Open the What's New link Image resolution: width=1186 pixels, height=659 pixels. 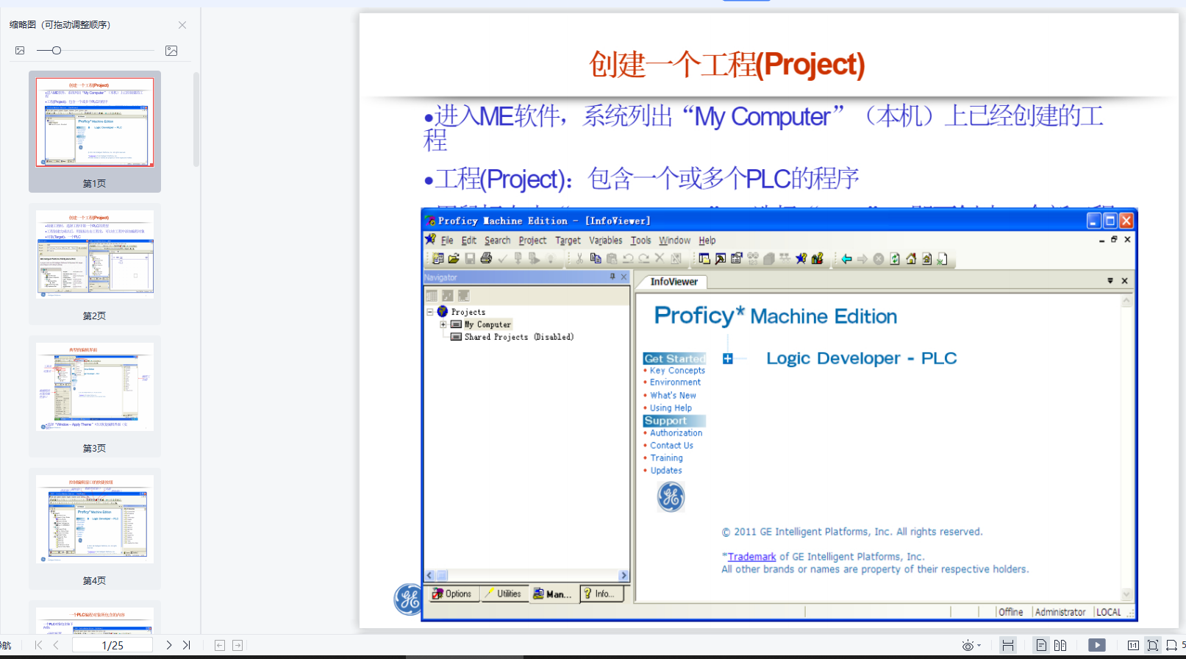[x=673, y=396]
